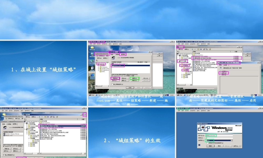Screen dimensions: 263x158
Task: Open the ROOT domain dropdown in the login dialog
Action: tap(232, 140)
